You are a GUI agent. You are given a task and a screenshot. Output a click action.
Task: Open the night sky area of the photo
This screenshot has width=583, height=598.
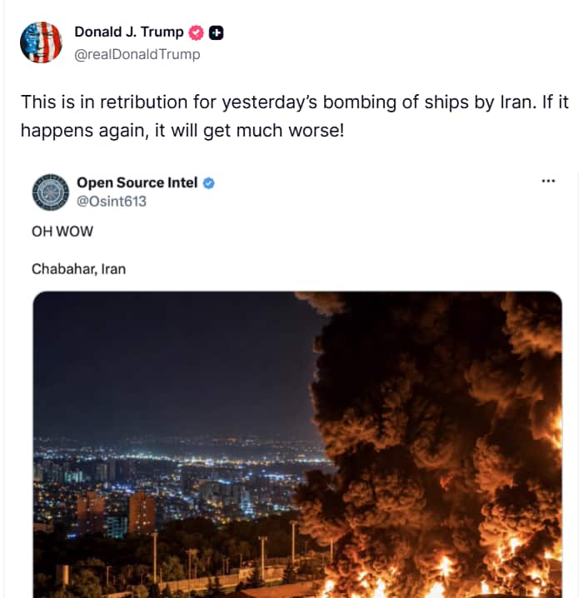(172, 362)
